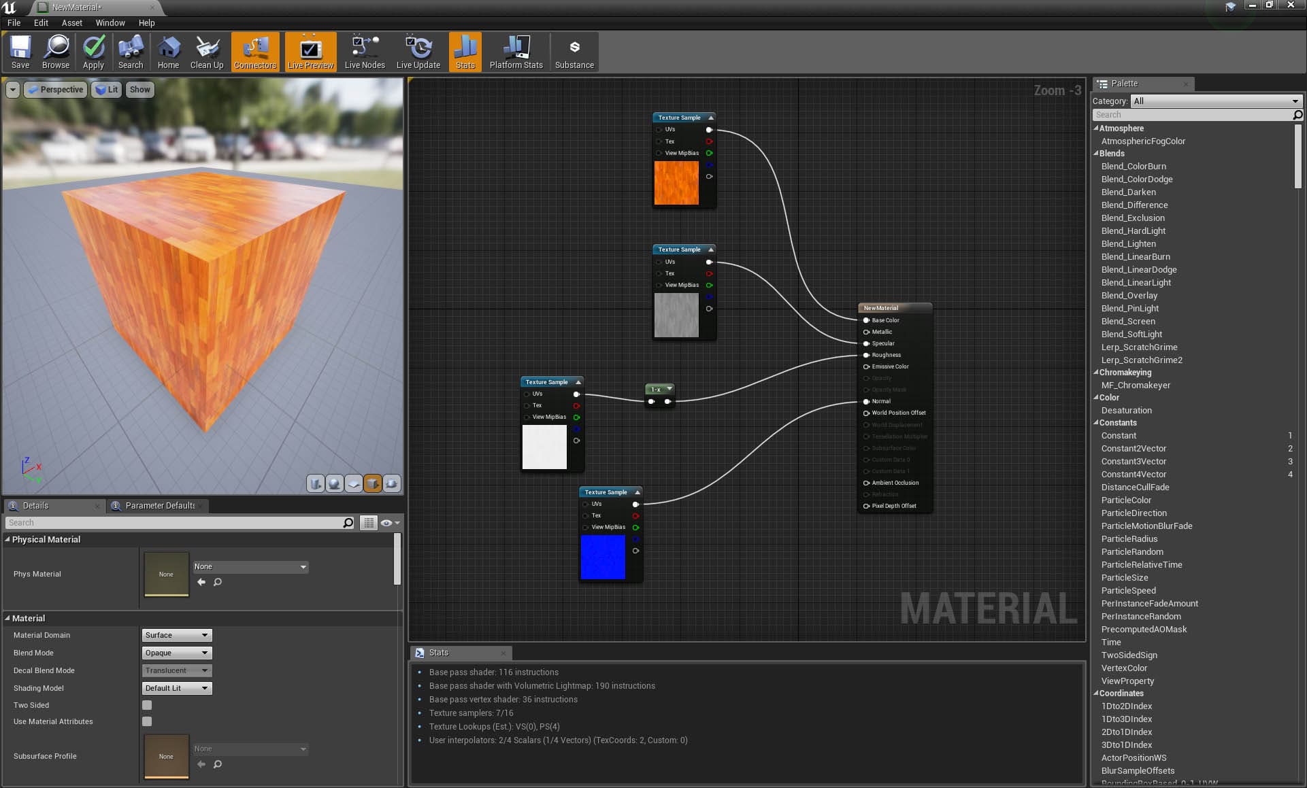Click the Details panel search field
Viewport: 1307px width, 788px height.
click(x=177, y=522)
